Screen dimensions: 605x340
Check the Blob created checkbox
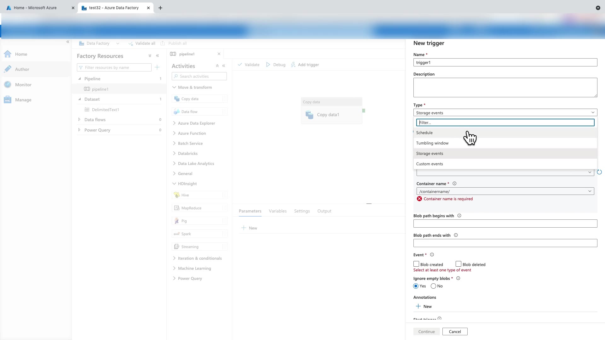[x=416, y=264]
